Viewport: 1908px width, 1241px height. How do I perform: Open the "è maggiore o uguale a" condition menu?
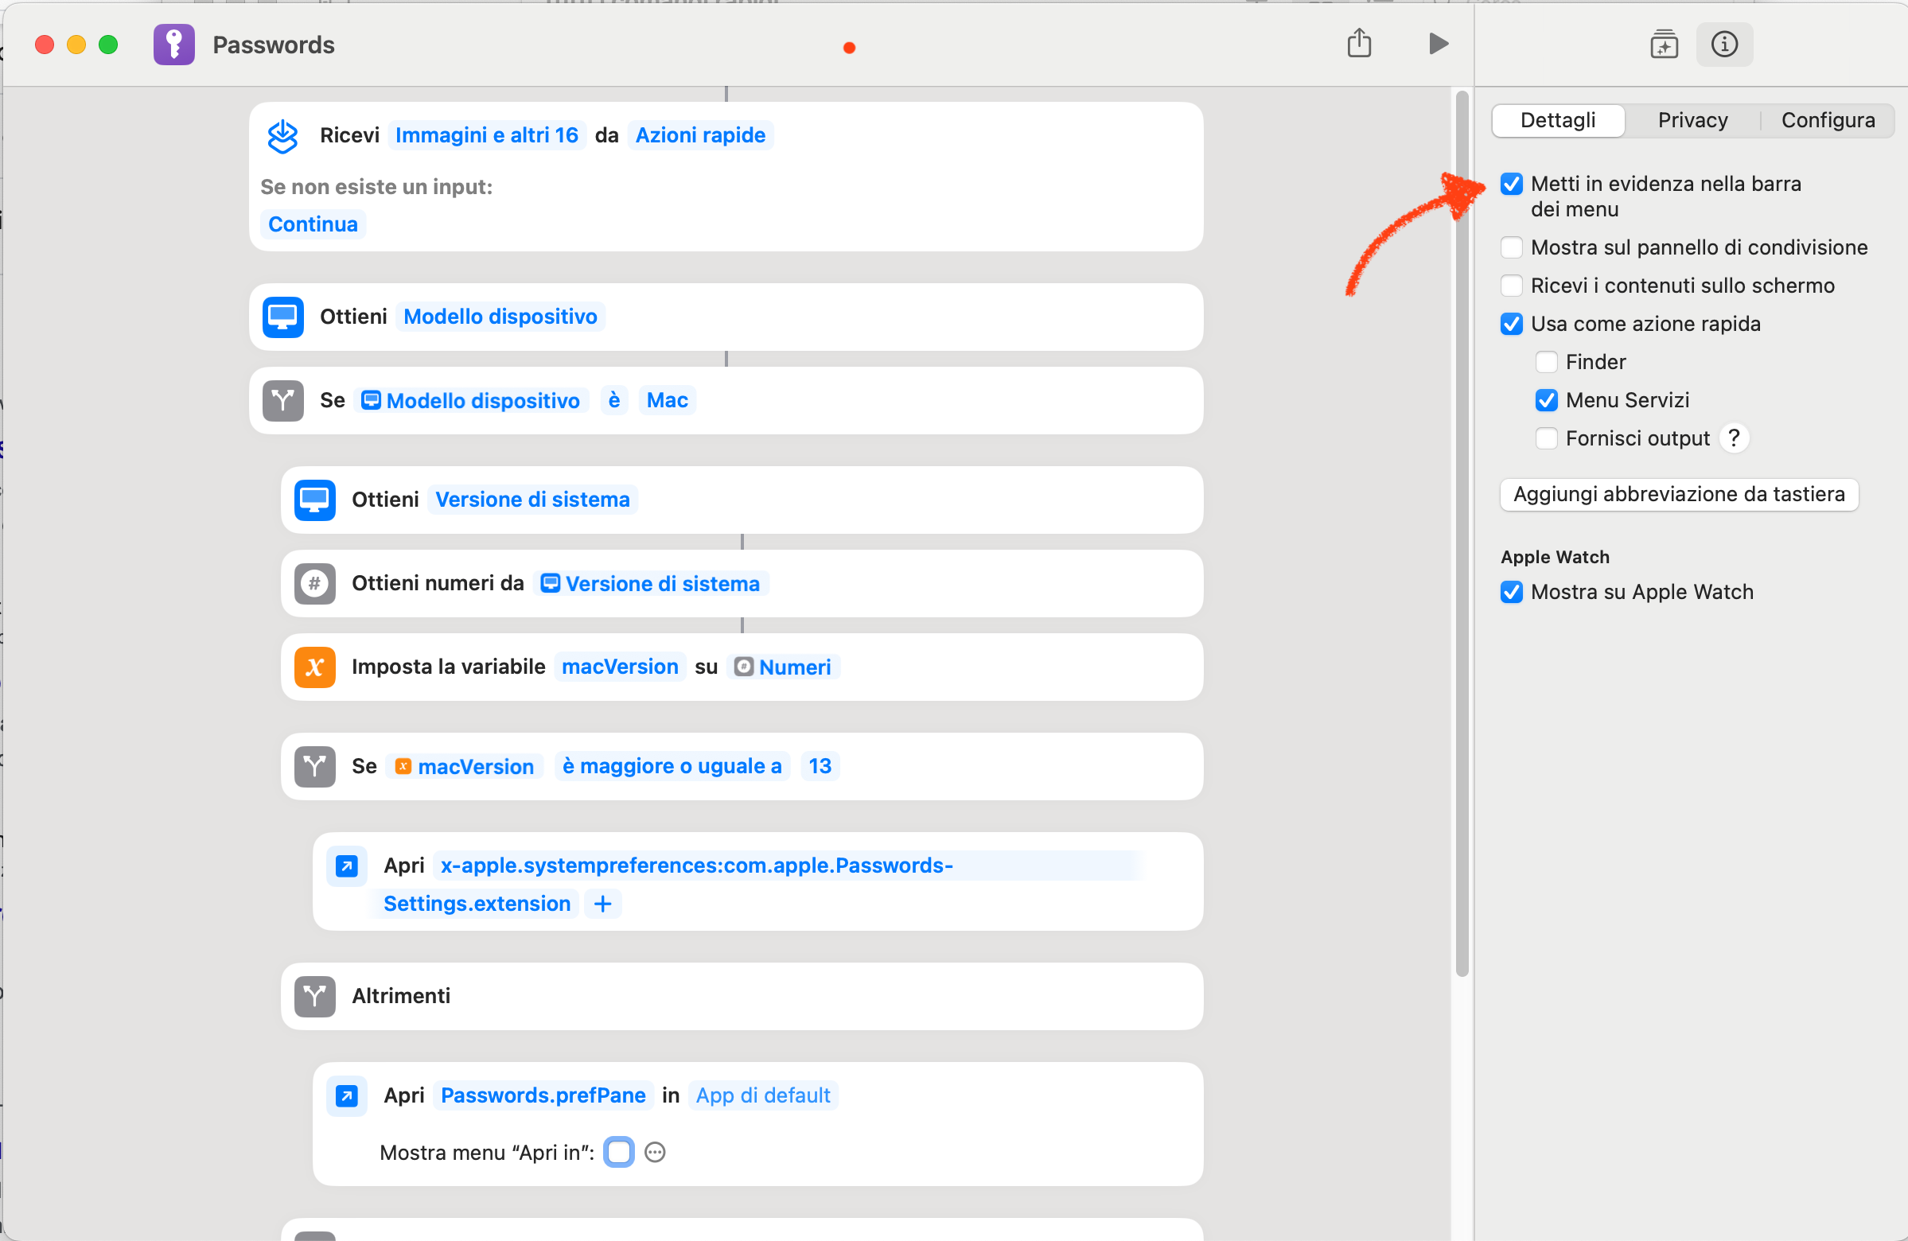click(x=672, y=766)
